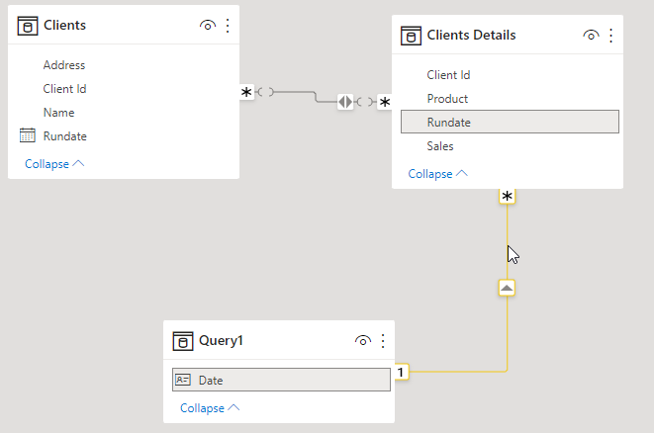Open more options menu for Query1
654x433 pixels.
tap(383, 341)
